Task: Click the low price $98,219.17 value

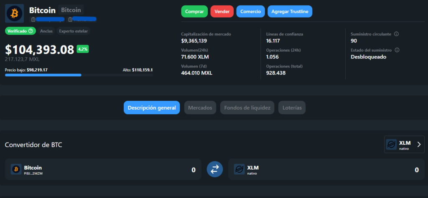Action: [37, 70]
